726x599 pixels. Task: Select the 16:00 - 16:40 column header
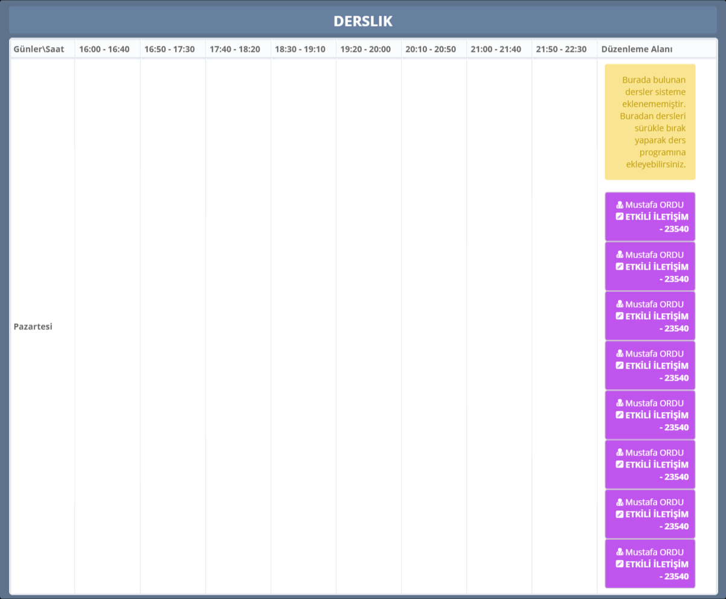coord(104,49)
